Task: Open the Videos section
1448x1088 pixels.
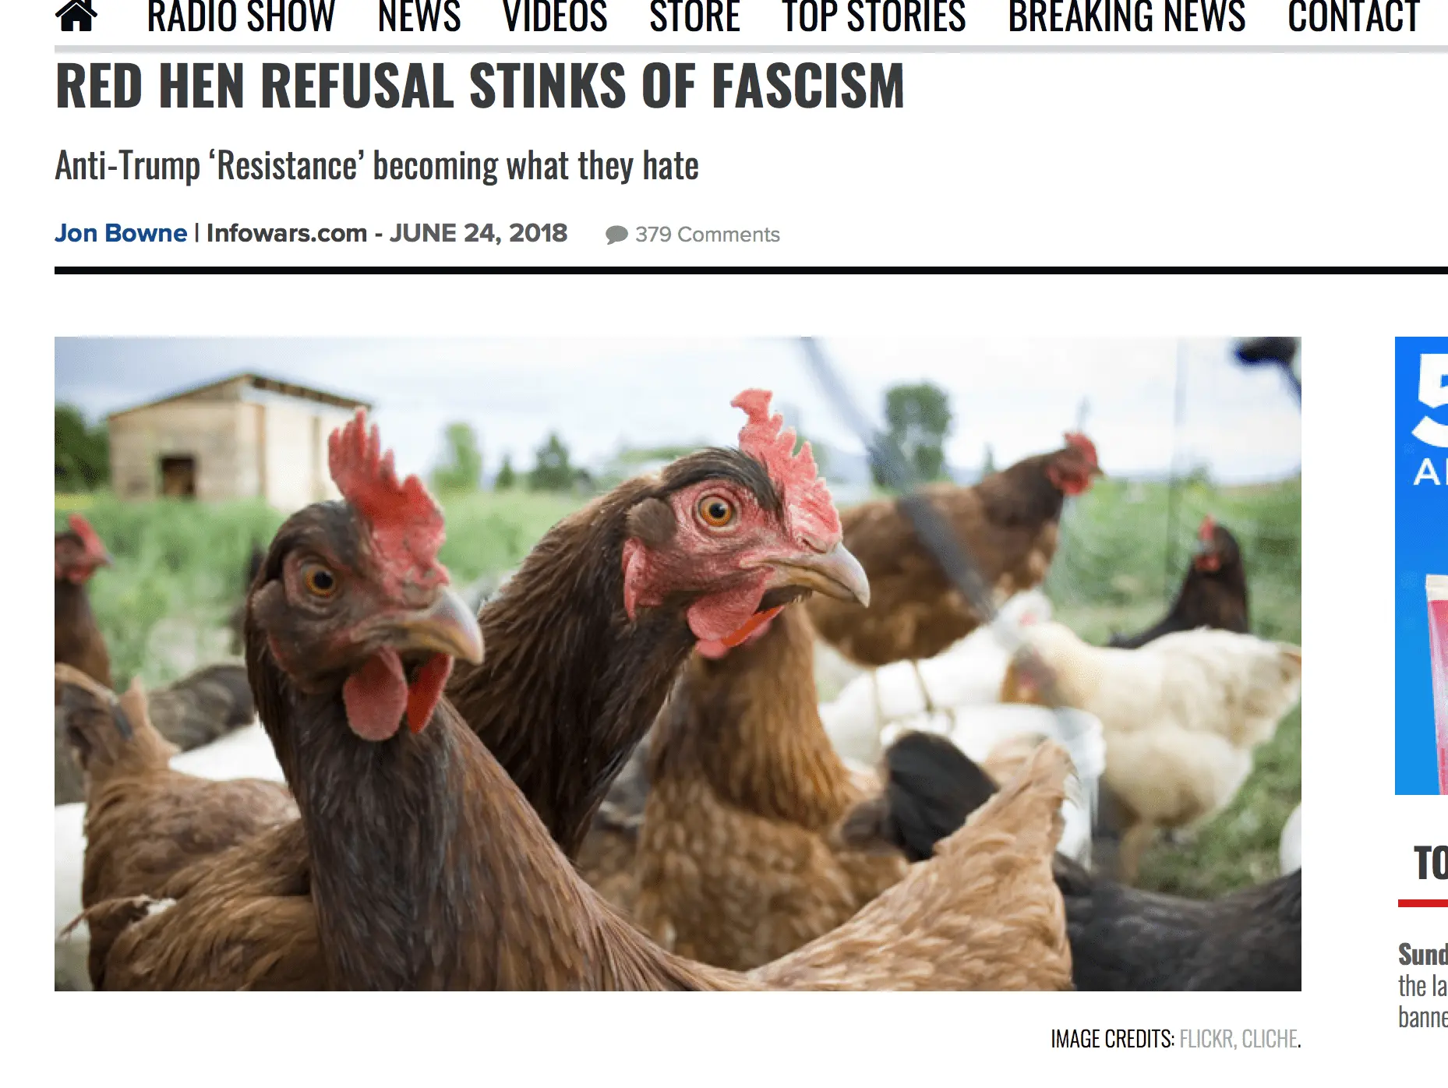Action: pos(555,16)
